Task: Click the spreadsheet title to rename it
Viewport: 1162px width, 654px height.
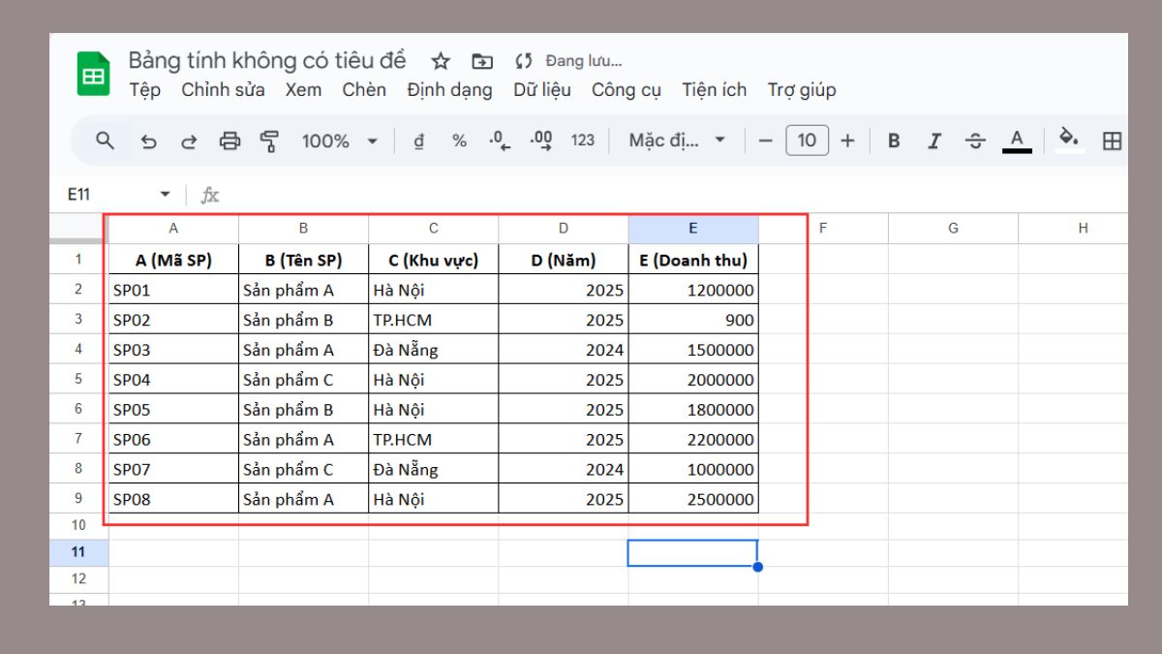Action: click(x=266, y=60)
